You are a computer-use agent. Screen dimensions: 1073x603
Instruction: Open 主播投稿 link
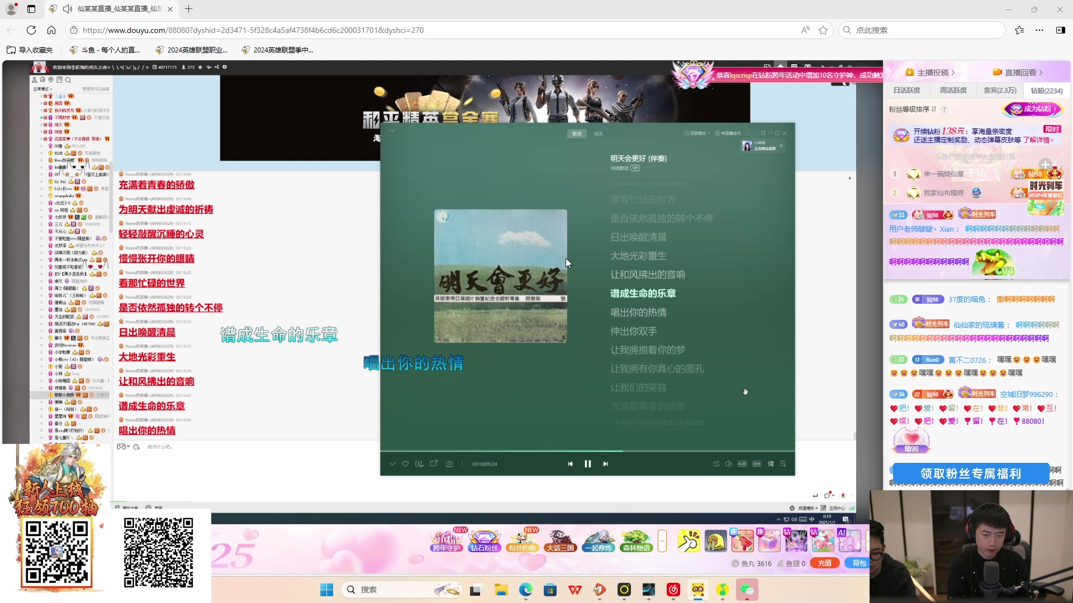tap(930, 73)
